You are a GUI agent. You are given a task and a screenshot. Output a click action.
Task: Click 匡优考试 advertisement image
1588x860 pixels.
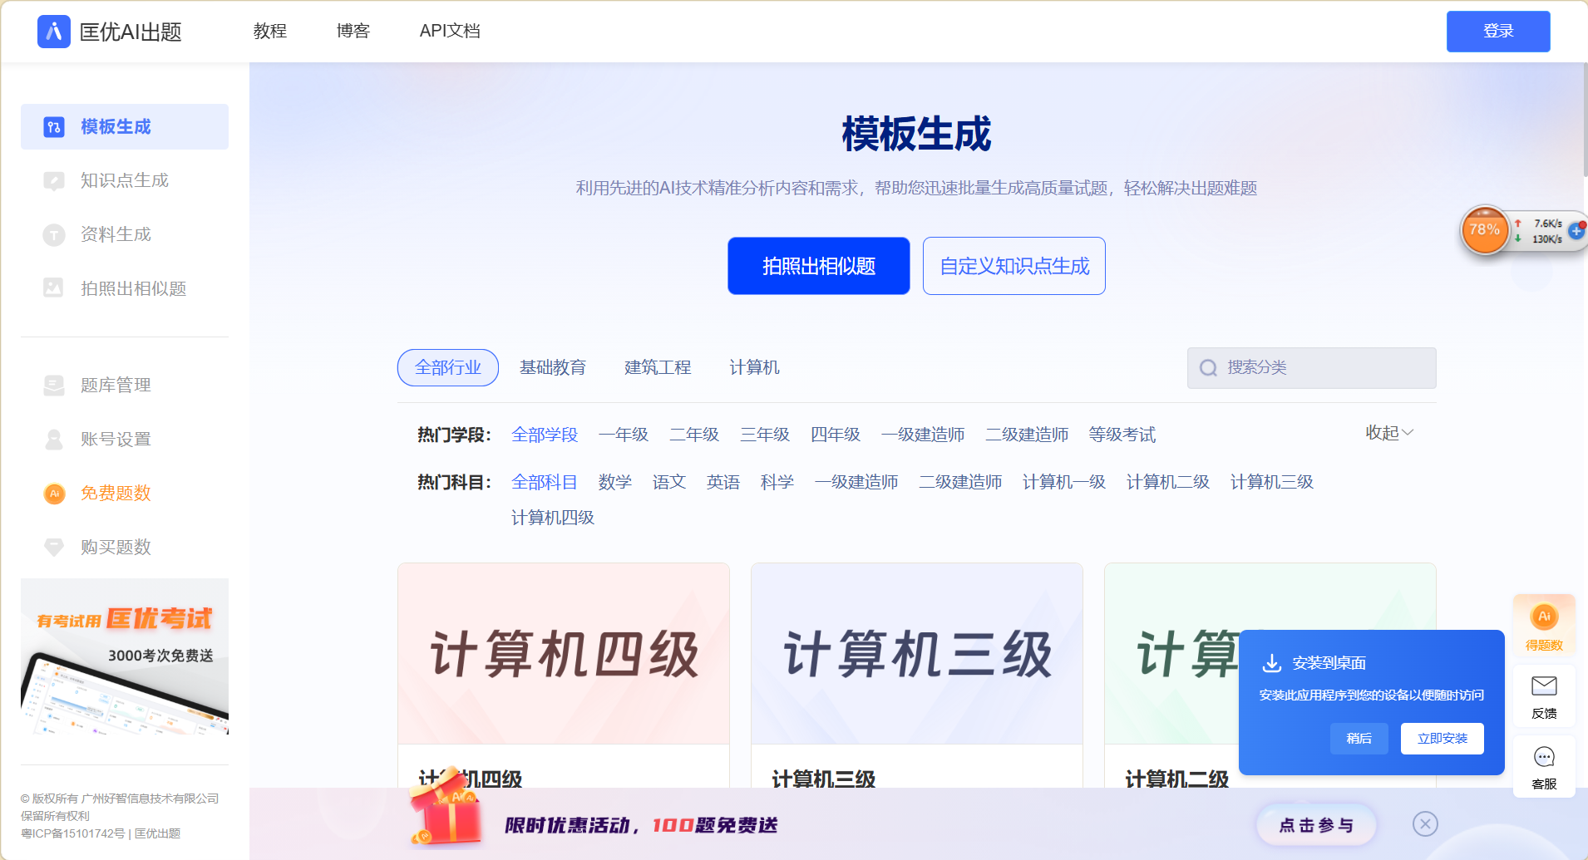click(125, 656)
